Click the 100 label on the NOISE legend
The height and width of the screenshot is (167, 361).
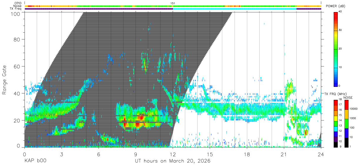click(x=351, y=128)
